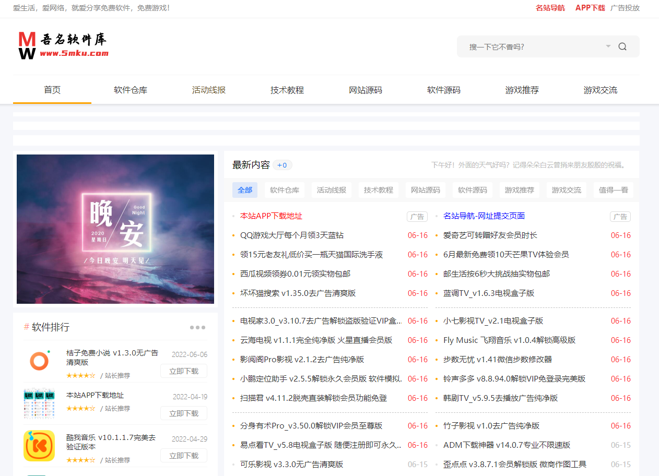659x476 pixels.
Task: Click 立即下载 for 酷我音乐
Action: coord(184,456)
